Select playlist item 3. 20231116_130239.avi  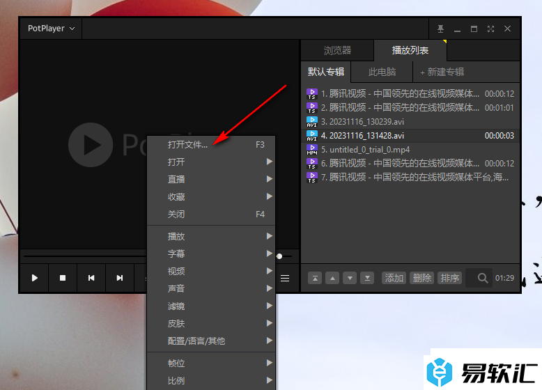point(410,122)
